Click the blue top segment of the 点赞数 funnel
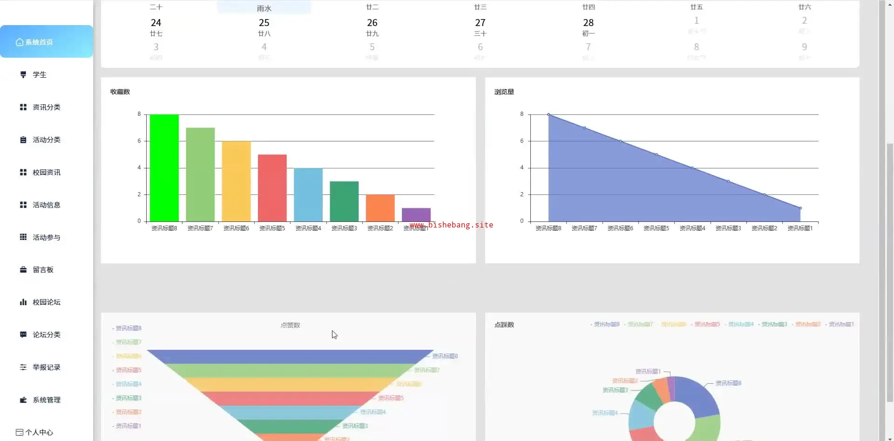The height and width of the screenshot is (441, 894). [290, 357]
